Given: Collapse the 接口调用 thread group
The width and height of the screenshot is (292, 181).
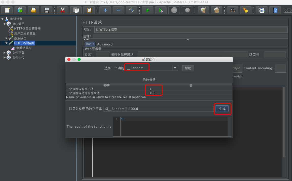Looking at the screenshot, I should [5, 24].
